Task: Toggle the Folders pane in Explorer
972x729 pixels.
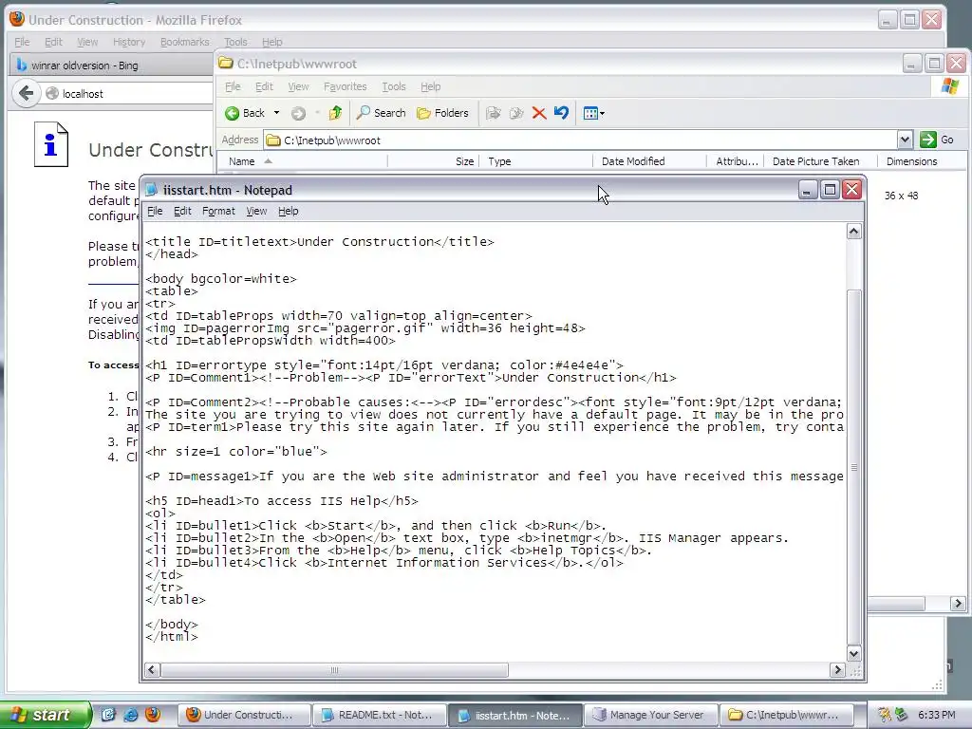Action: 442,113
